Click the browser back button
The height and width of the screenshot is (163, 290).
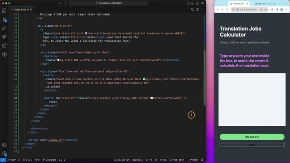coord(217,10)
